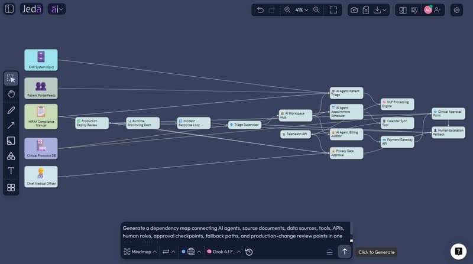Zoom out of the canvas
The image size is (473, 264).
click(316, 10)
